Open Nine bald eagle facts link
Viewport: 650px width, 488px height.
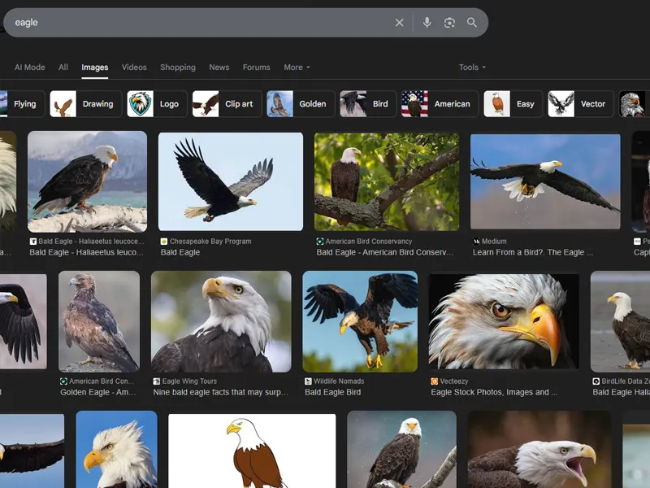tap(220, 392)
